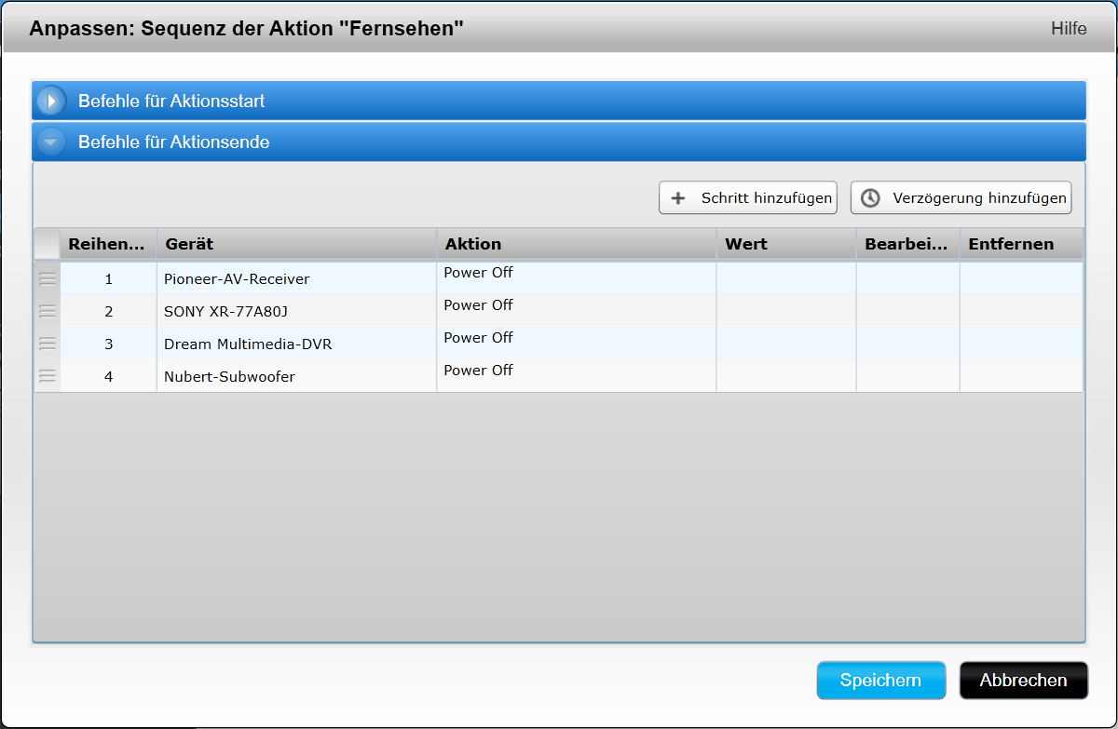Click the Reihenfolge column header
The width and height of the screenshot is (1118, 729).
(x=106, y=244)
